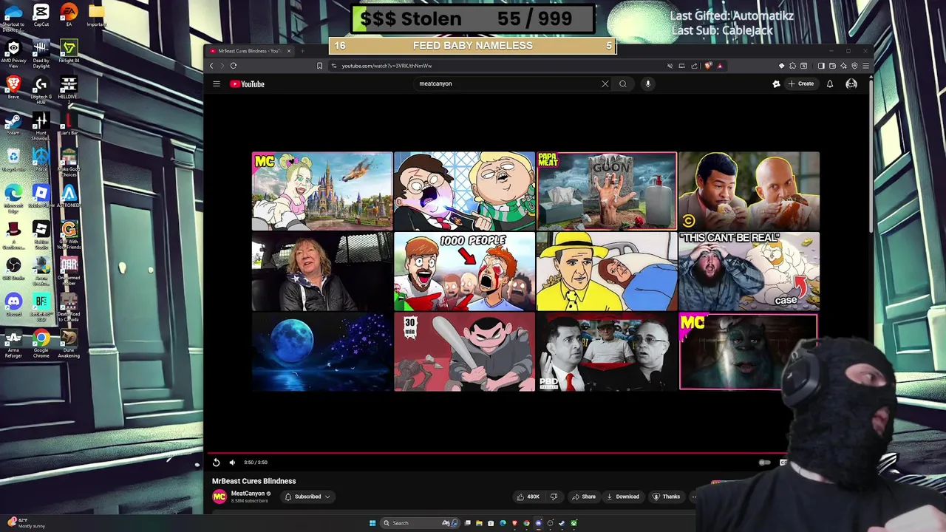Launch Roblox Player from the desktop
The height and width of the screenshot is (532, 946).
click(x=41, y=197)
